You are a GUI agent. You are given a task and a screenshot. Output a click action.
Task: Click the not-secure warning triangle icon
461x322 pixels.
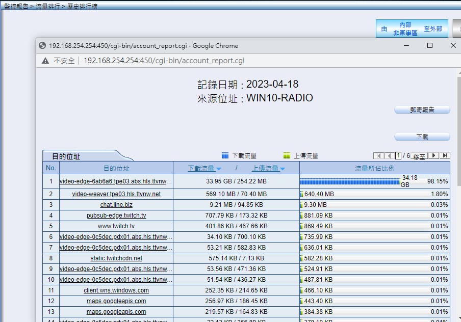(45, 61)
